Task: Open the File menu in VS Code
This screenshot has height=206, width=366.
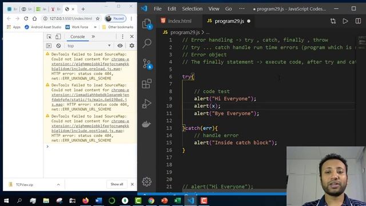Action: [x=158, y=9]
